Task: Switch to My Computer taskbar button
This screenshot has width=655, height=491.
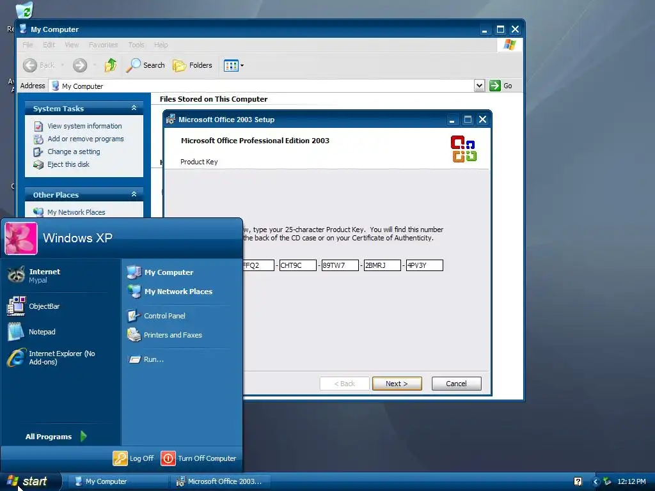Action: [x=118, y=481]
